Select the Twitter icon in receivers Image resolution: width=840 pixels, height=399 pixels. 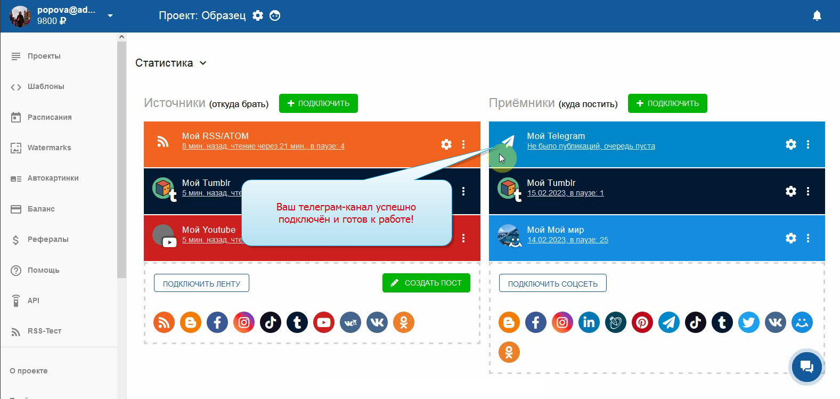pos(748,322)
